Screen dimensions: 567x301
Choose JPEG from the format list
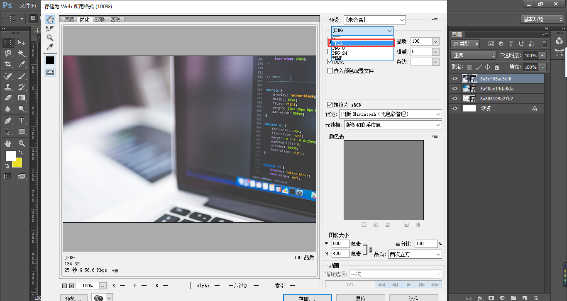click(x=362, y=43)
